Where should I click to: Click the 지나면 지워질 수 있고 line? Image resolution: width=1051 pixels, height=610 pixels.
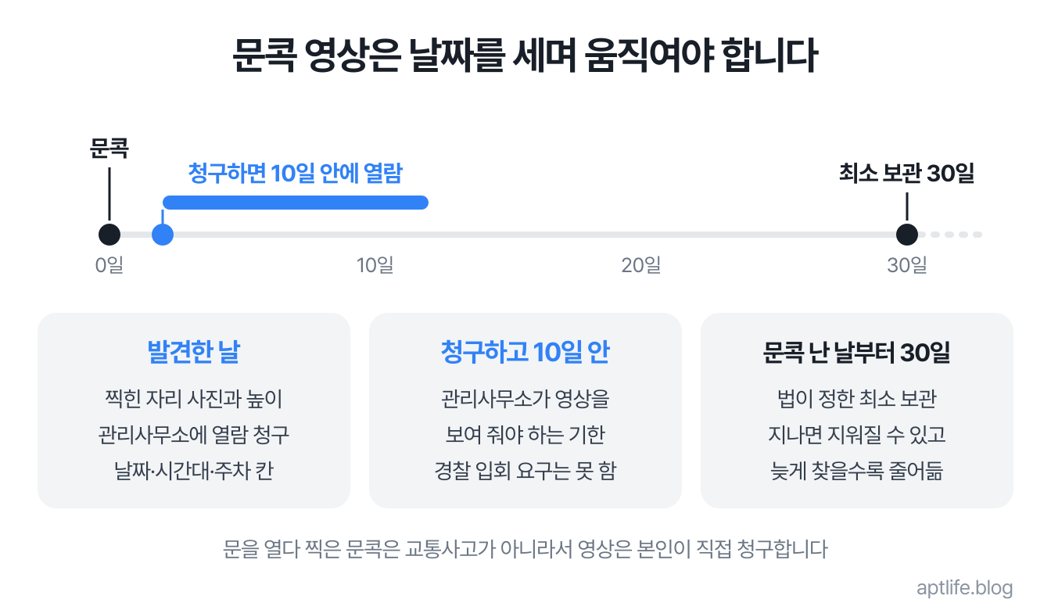click(857, 434)
